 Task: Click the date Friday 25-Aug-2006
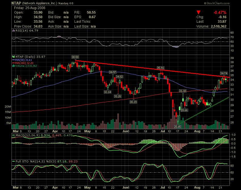coord(30,8)
